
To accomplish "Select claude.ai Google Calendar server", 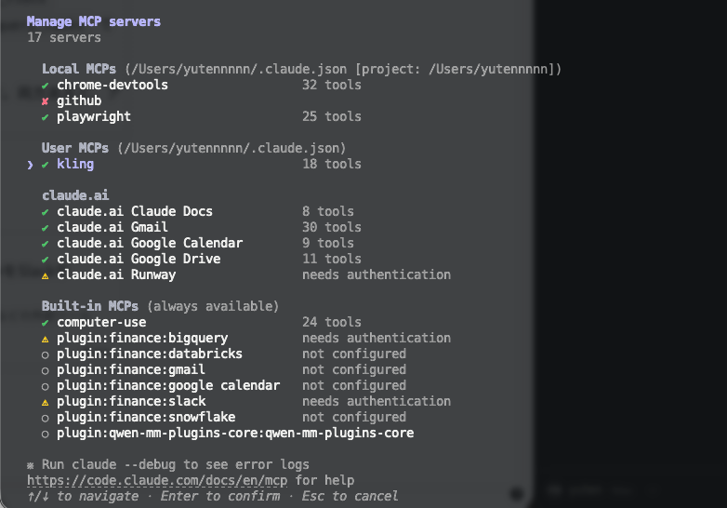I will tap(197, 243).
